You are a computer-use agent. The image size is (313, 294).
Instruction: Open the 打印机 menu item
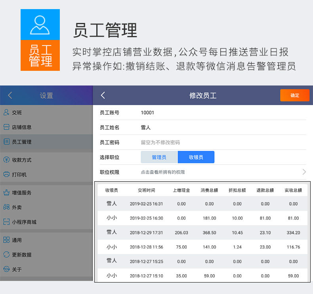click(46, 175)
